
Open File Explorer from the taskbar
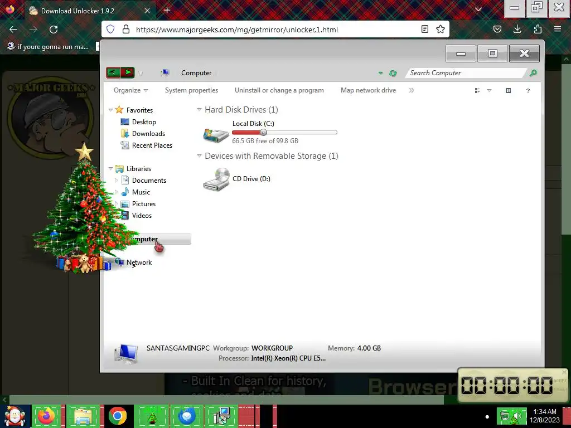83,416
